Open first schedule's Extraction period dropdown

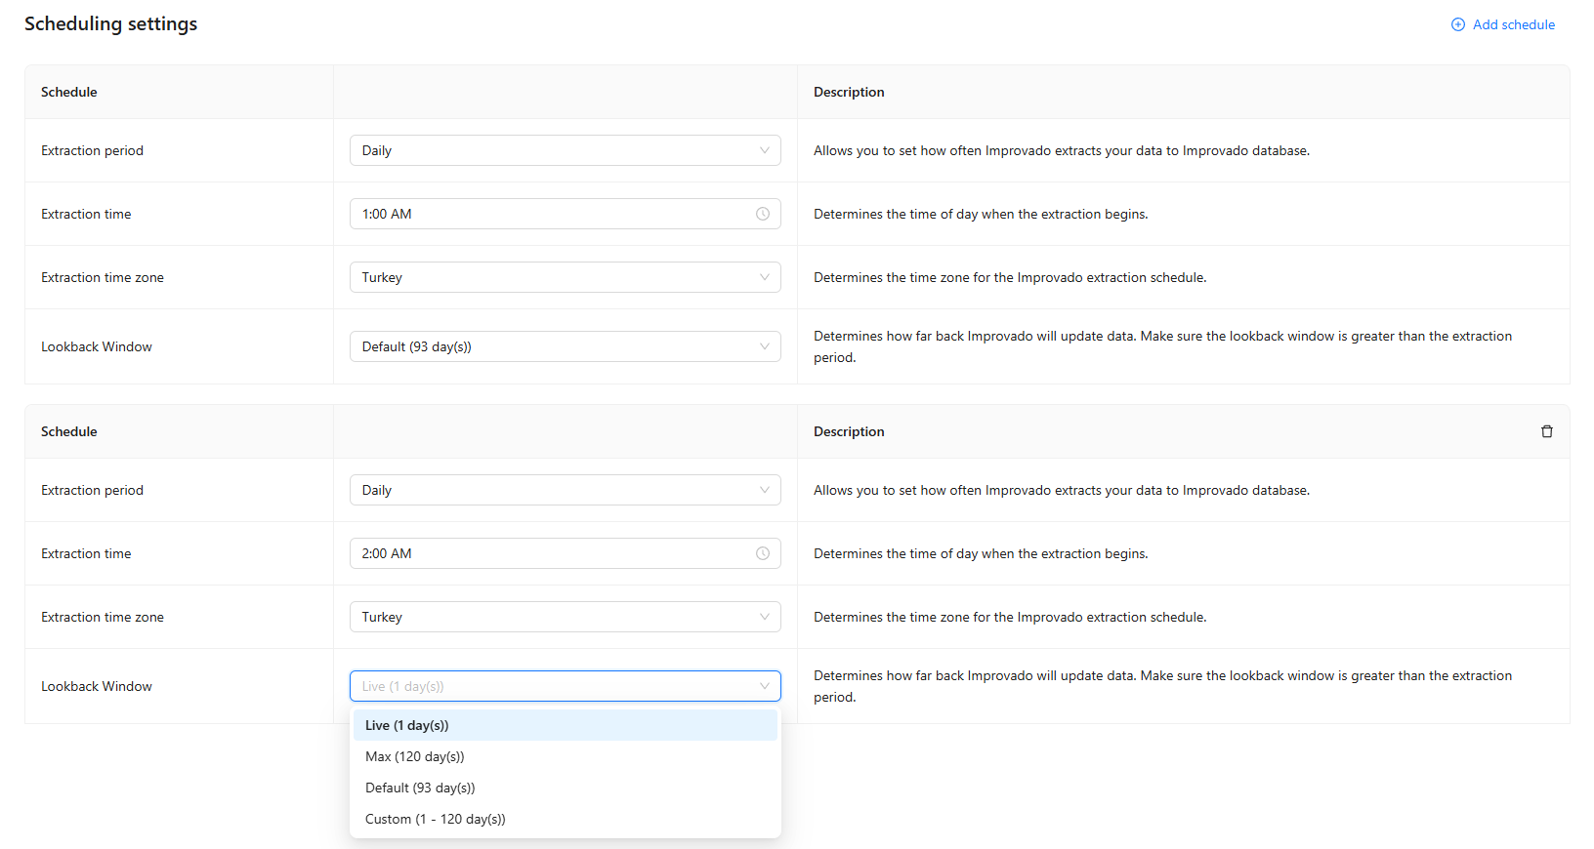(x=564, y=150)
